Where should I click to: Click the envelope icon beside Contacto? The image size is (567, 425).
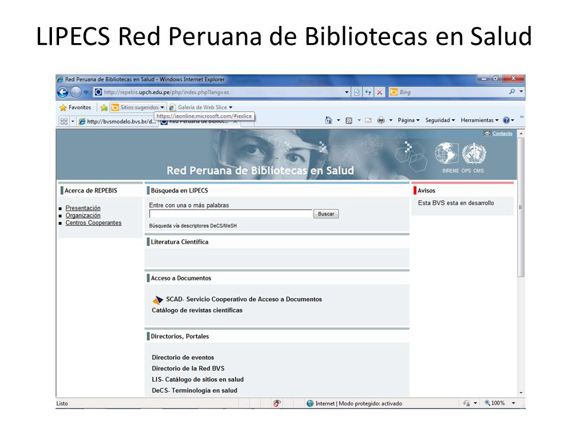coord(487,133)
